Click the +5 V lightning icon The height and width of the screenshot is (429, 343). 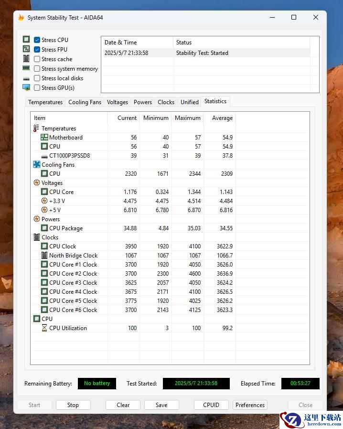pos(44,210)
